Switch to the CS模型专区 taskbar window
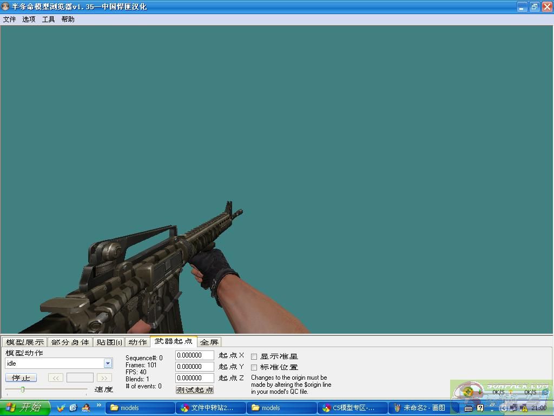Screen dimensions: 554x416 (x=352, y=408)
